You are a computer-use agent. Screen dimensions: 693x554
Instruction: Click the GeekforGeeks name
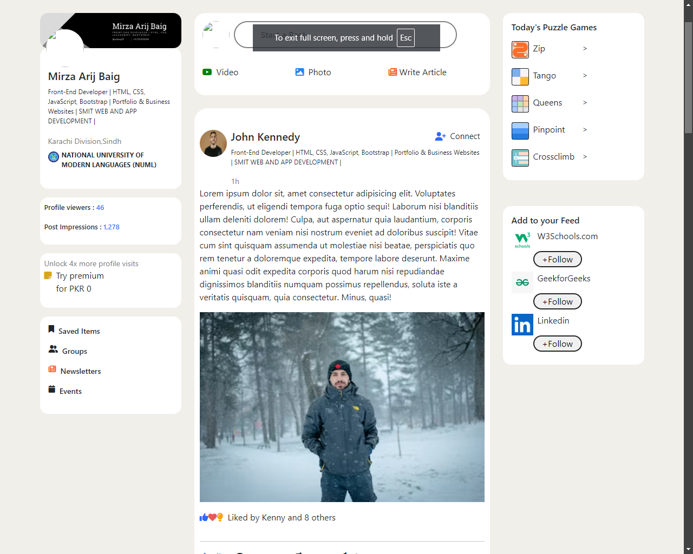564,278
